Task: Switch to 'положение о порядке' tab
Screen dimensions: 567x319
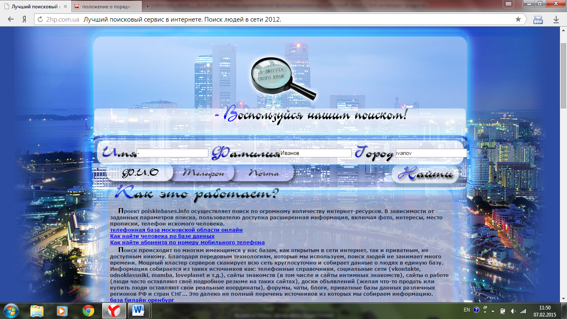Action: click(x=107, y=7)
